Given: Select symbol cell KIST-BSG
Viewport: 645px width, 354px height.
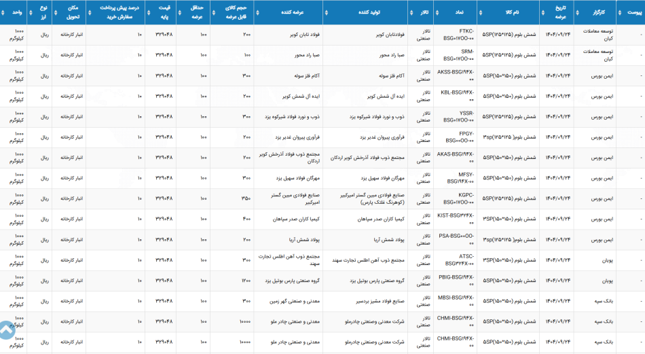Looking at the screenshot, I should [x=456, y=219].
